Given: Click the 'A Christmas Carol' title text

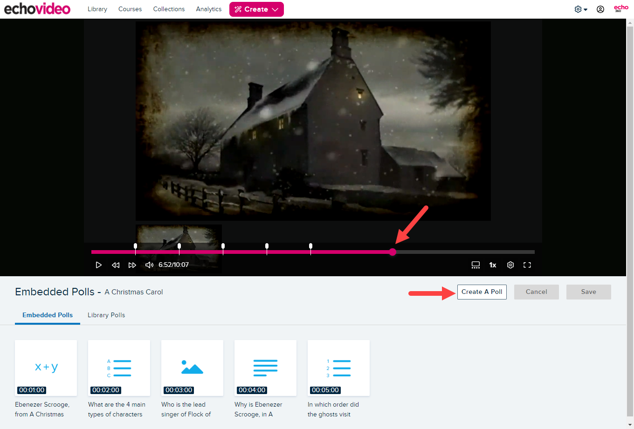Looking at the screenshot, I should click(134, 292).
